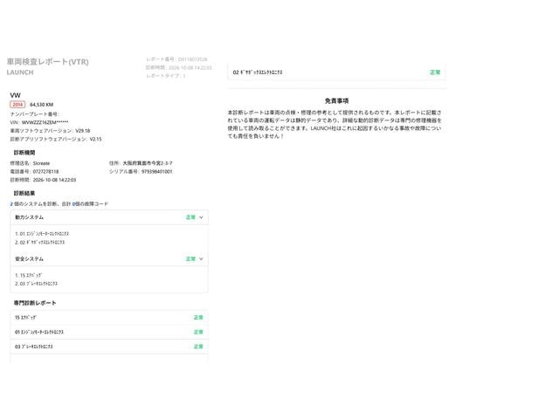This screenshot has height=419, width=559.
Task: Select the 診断機関 section heading
Action: click(24, 153)
